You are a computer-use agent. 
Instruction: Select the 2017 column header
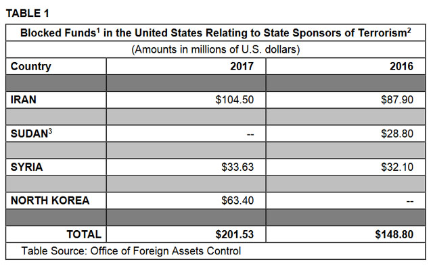[x=241, y=67]
